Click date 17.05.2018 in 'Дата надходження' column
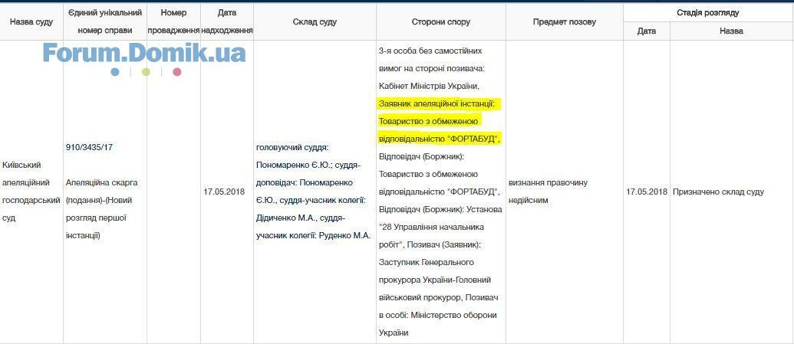 pyautogui.click(x=224, y=192)
